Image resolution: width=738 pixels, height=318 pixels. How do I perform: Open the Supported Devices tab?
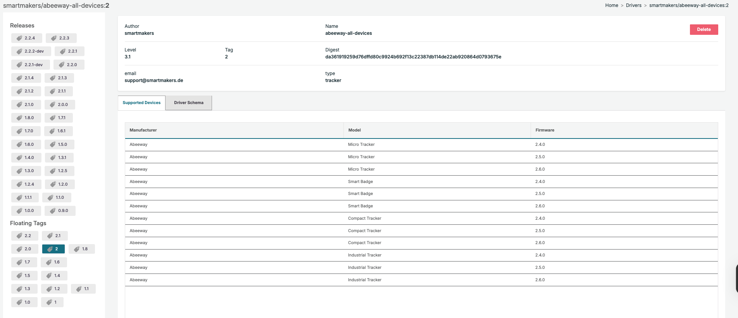(141, 103)
